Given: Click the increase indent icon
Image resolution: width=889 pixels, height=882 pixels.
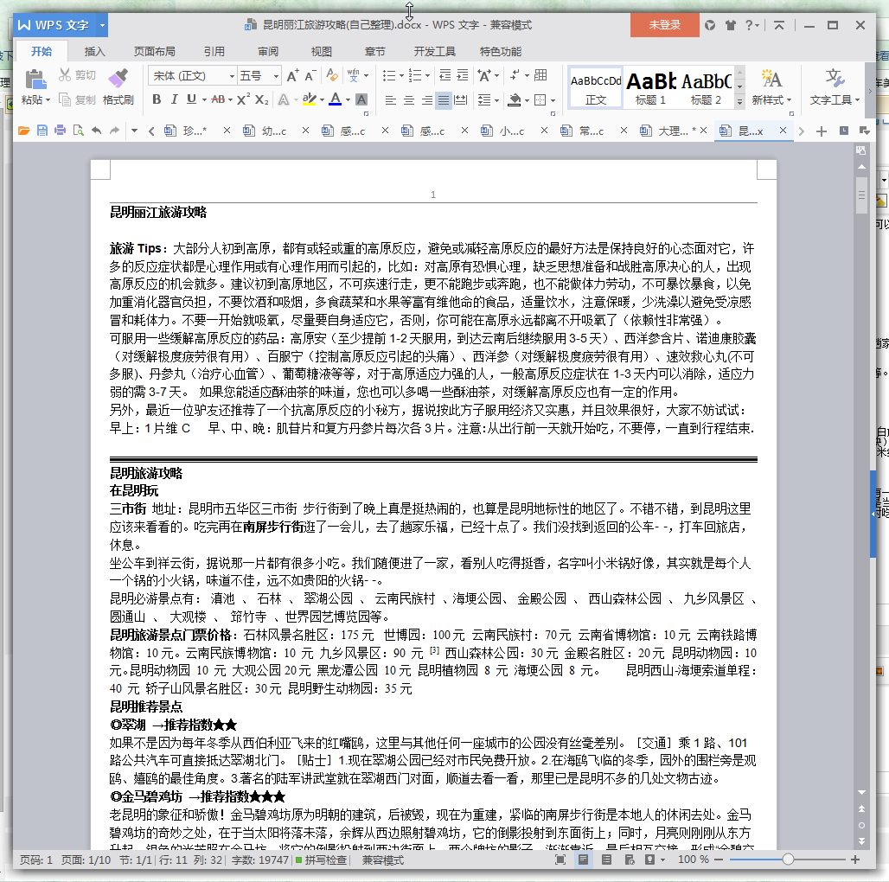Looking at the screenshot, I should [463, 75].
